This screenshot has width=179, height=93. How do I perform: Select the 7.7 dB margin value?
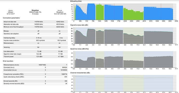[x=60, y=54]
